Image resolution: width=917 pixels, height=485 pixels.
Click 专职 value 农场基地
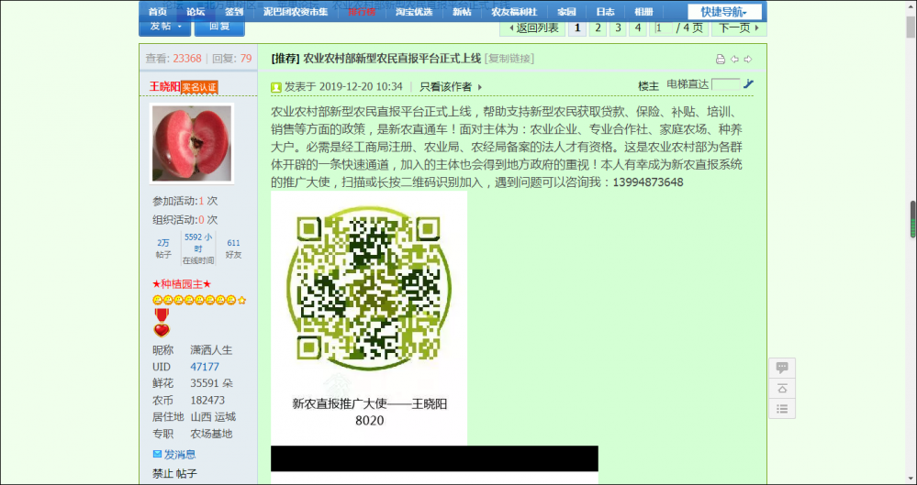(211, 435)
